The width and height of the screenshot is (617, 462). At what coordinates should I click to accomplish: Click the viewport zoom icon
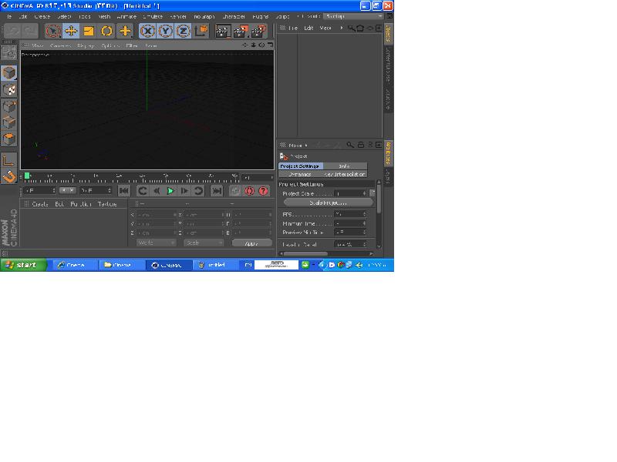point(254,45)
